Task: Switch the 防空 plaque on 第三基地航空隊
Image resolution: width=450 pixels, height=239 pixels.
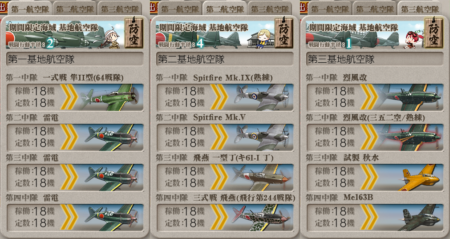Action: pos(434,33)
